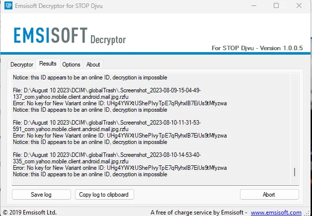Click the window resize grip corner
Viewport: 312px width, 216px height.
308,213
